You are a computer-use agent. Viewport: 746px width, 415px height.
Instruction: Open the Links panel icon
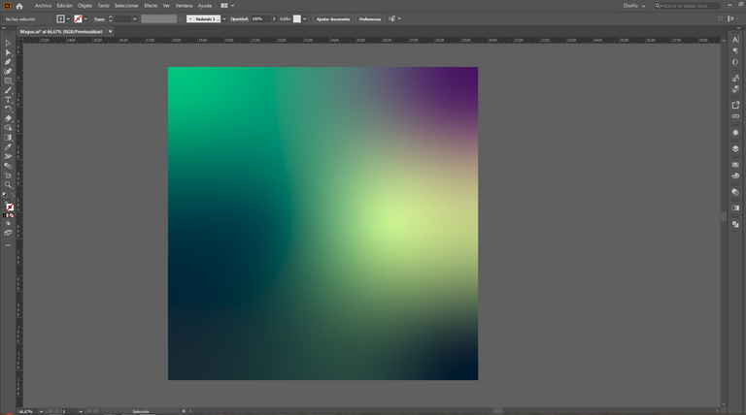click(x=735, y=116)
